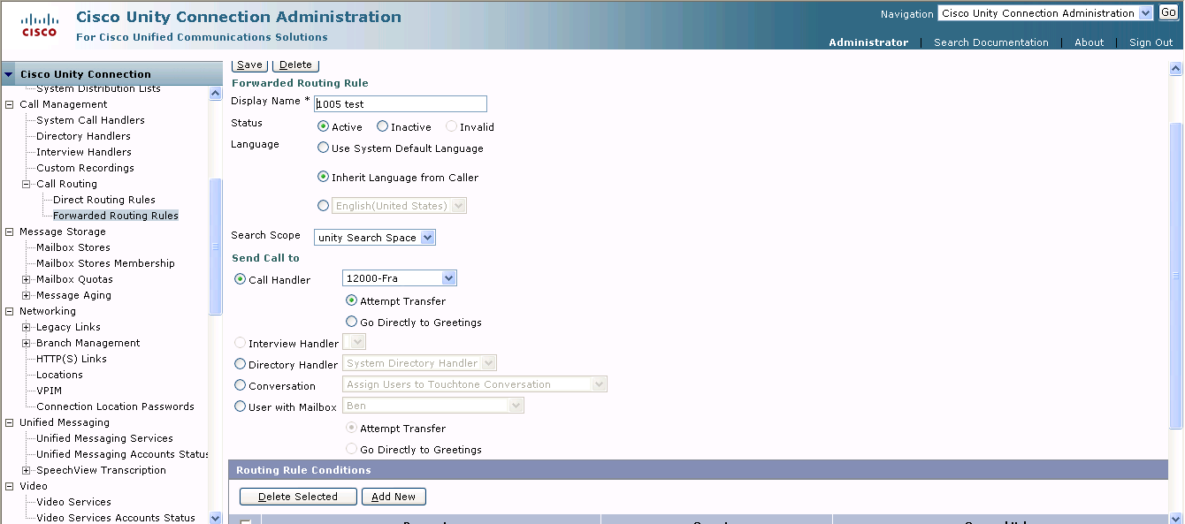This screenshot has height=524, width=1185.
Task: Open System Distribution Lists
Action: pyautogui.click(x=98, y=88)
